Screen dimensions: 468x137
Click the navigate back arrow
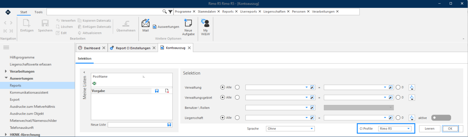pyautogui.click(x=5, y=23)
